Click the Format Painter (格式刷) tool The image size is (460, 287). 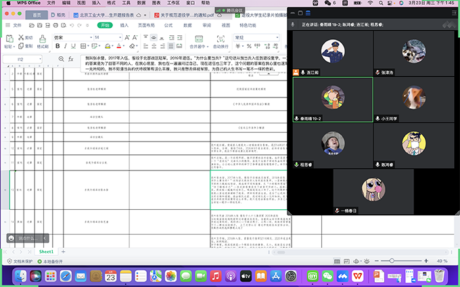(42, 42)
